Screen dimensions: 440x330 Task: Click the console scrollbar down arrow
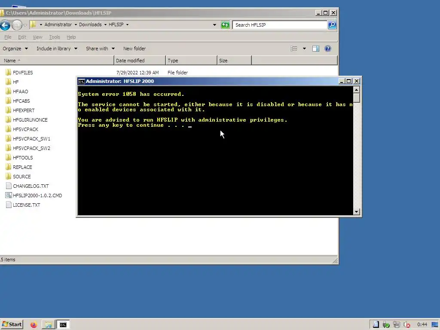(x=356, y=211)
